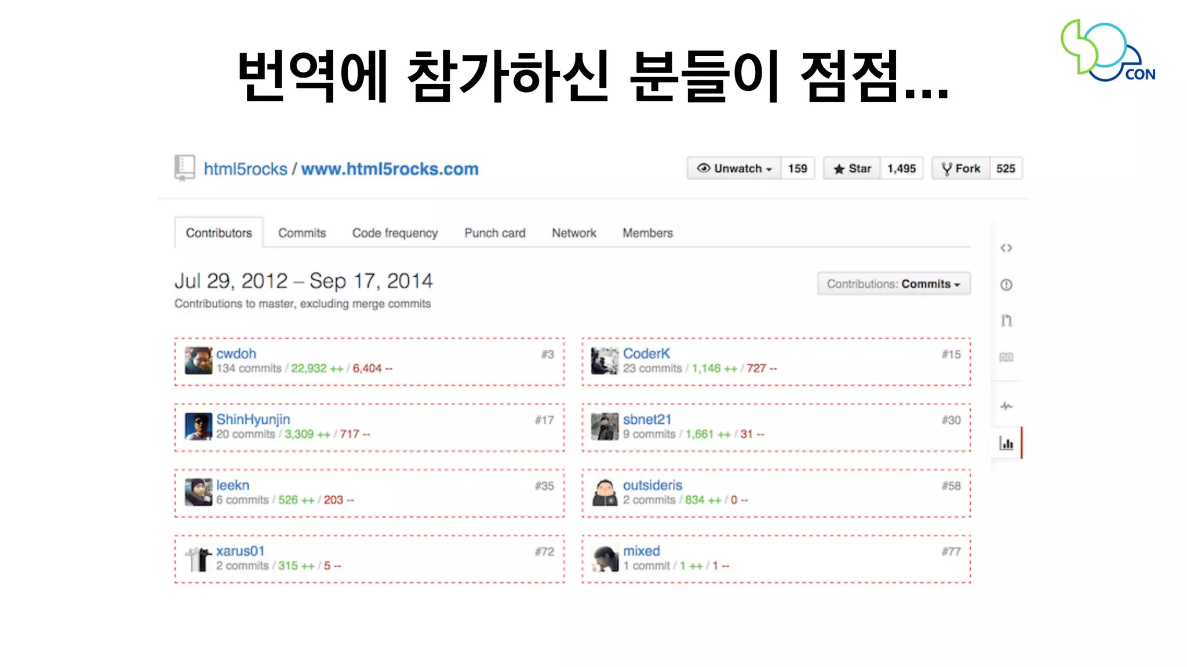Switch to the Commits tab
This screenshot has width=1187, height=667.
pos(302,233)
